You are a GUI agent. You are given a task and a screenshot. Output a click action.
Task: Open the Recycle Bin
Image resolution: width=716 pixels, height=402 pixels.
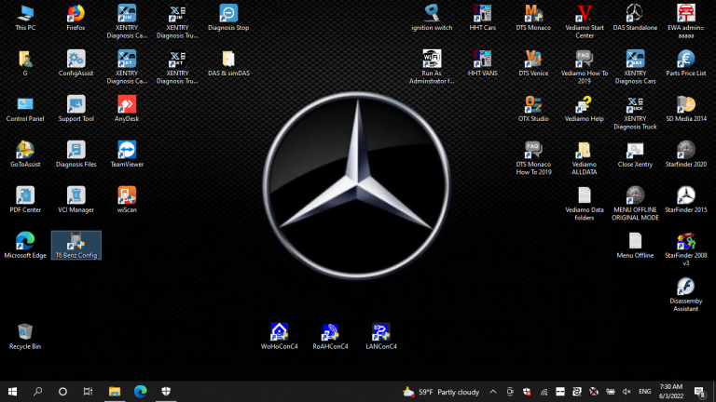pyautogui.click(x=25, y=336)
